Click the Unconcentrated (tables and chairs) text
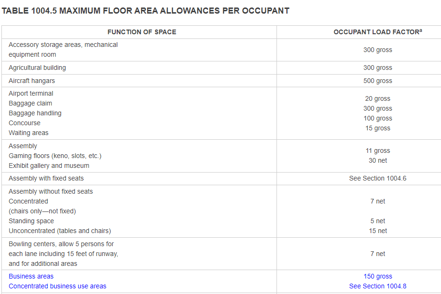441x294 pixels. click(x=60, y=231)
